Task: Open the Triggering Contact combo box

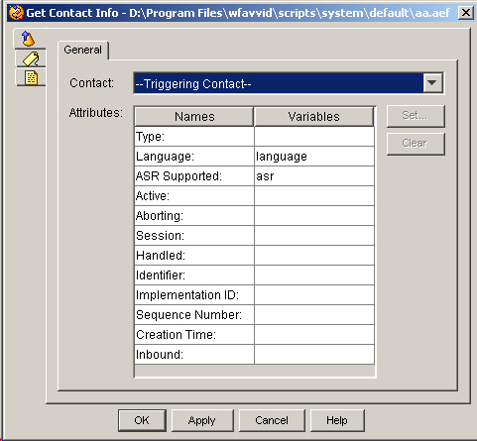Action: pos(289,83)
